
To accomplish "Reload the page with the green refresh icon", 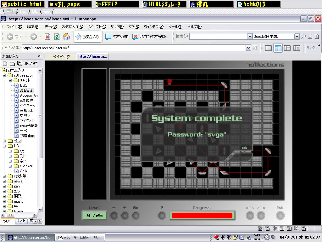I will click(x=57, y=37).
